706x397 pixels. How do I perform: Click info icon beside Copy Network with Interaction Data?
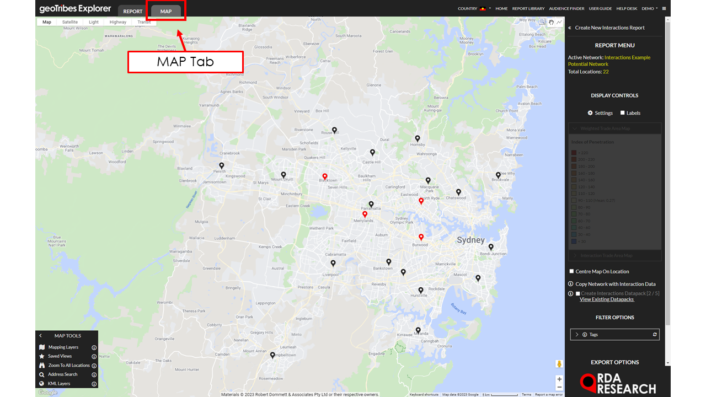[x=571, y=284]
